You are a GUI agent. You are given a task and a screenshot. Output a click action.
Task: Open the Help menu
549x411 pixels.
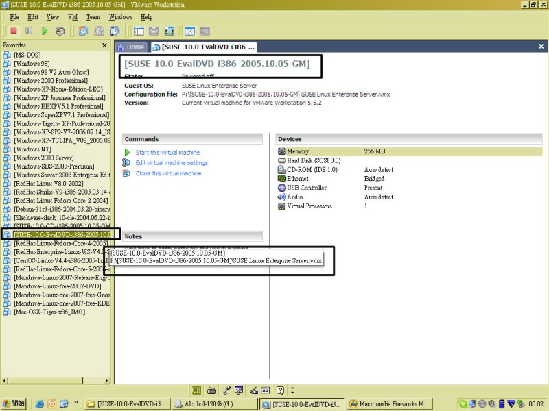(146, 17)
